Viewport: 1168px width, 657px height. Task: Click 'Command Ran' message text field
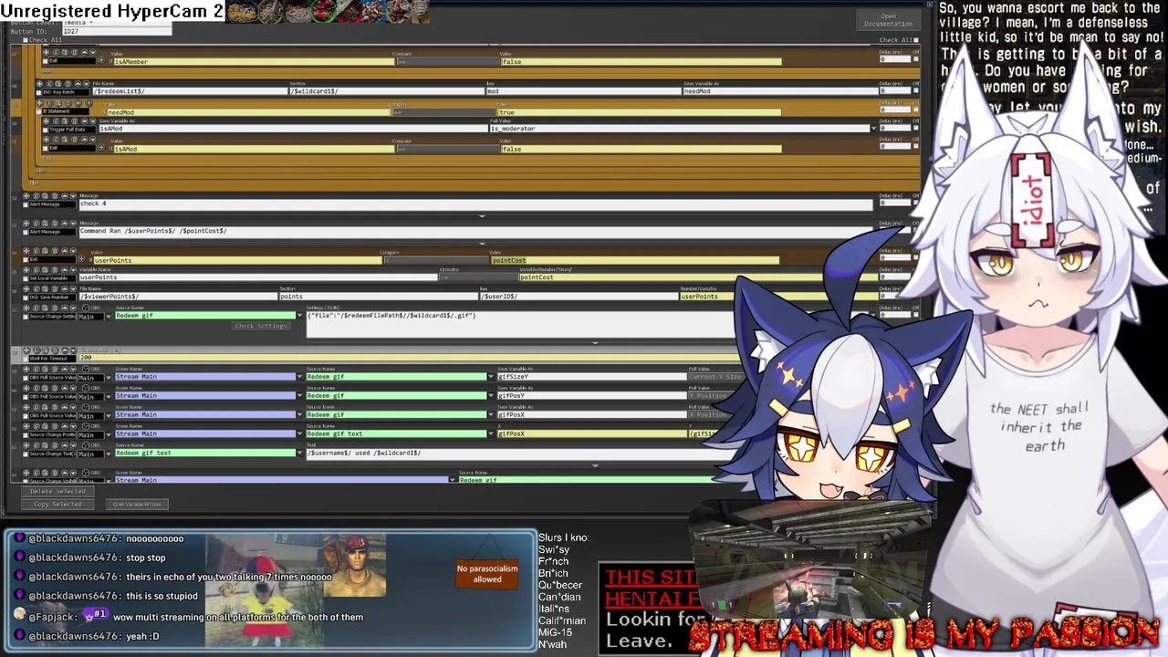[x=474, y=234]
